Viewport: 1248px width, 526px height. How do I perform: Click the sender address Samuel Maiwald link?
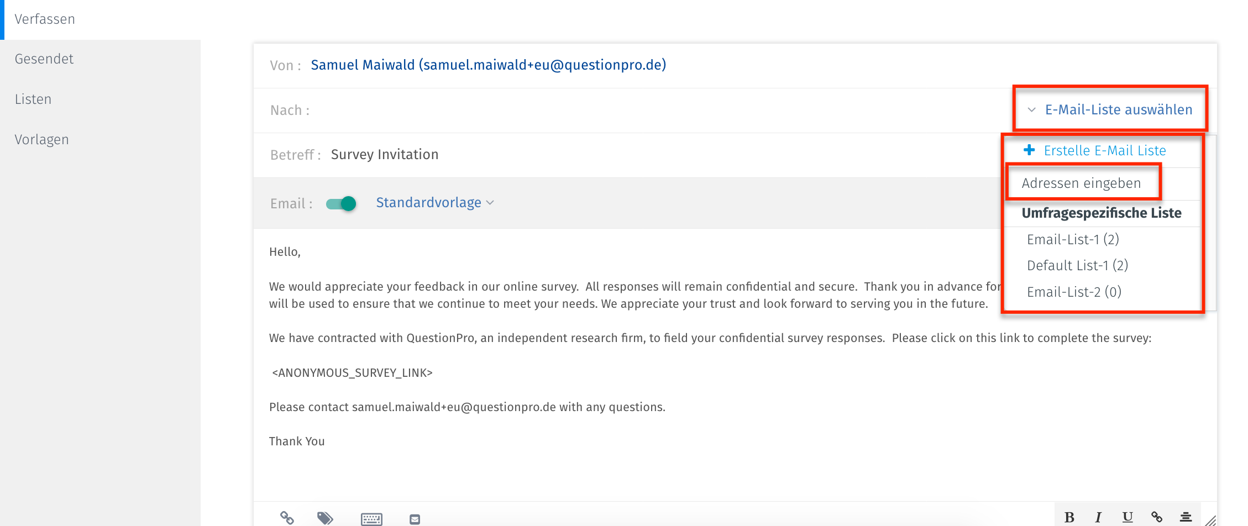point(488,65)
